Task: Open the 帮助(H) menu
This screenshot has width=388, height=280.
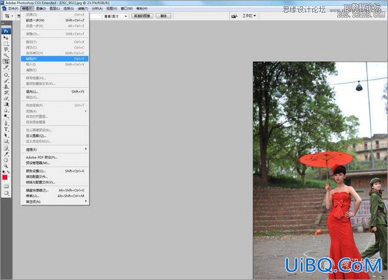Action: [x=142, y=8]
